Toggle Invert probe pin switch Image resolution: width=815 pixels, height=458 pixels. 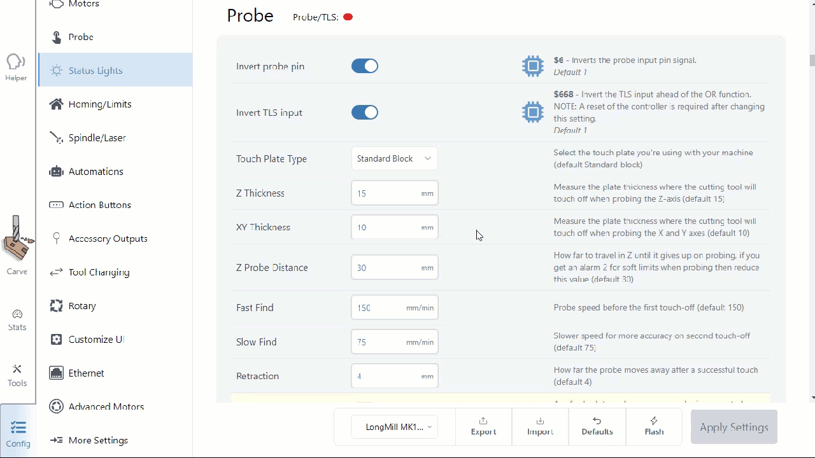tap(365, 66)
